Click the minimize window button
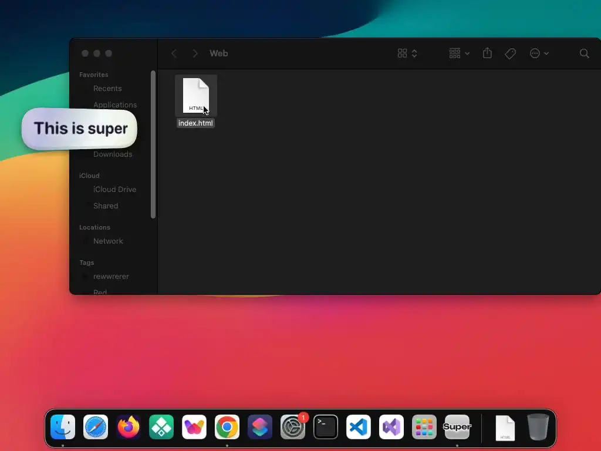This screenshot has height=451, width=601. [x=97, y=53]
